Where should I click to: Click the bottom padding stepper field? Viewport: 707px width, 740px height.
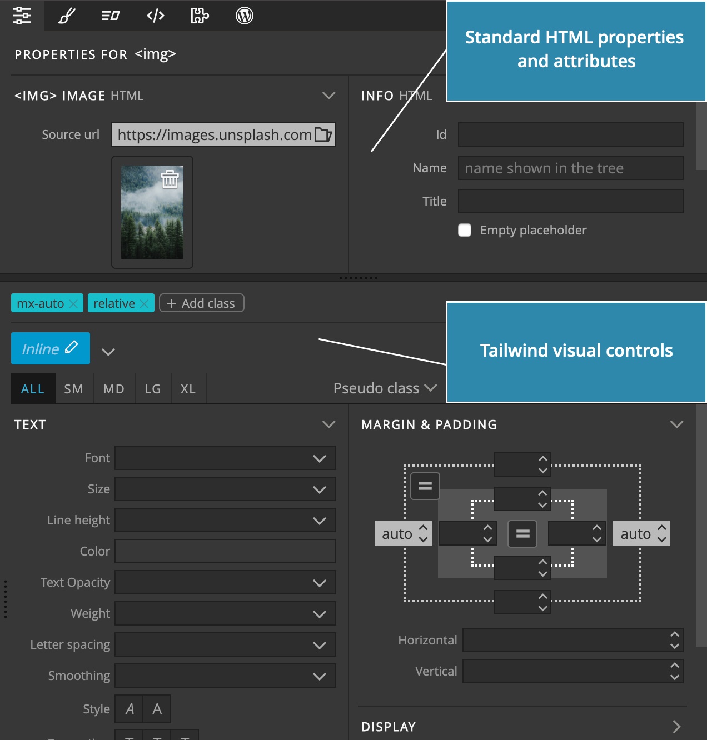tap(522, 568)
